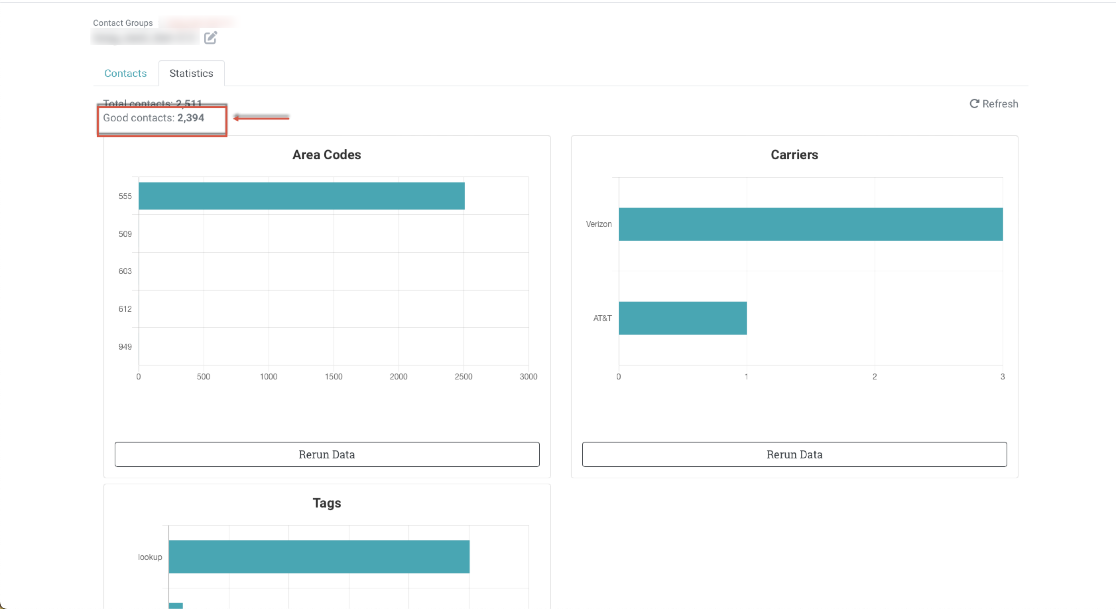
Task: Click the Area Codes chart title
Action: click(326, 155)
